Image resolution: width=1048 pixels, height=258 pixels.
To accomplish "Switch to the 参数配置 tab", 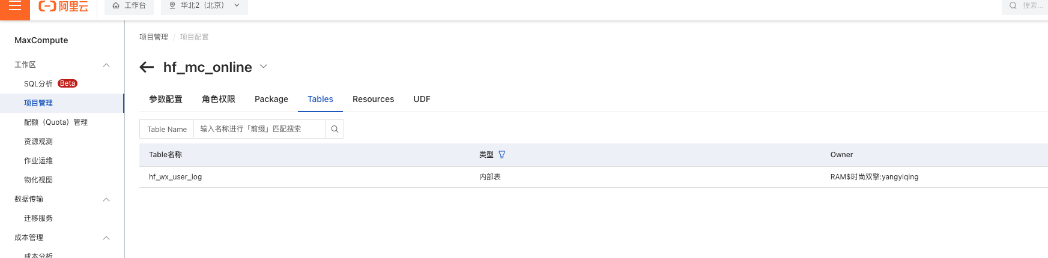I will pyautogui.click(x=166, y=99).
